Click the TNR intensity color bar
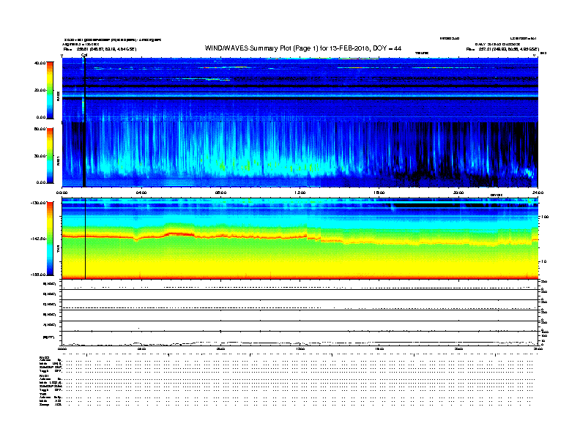The image size is (580, 448). (50, 239)
